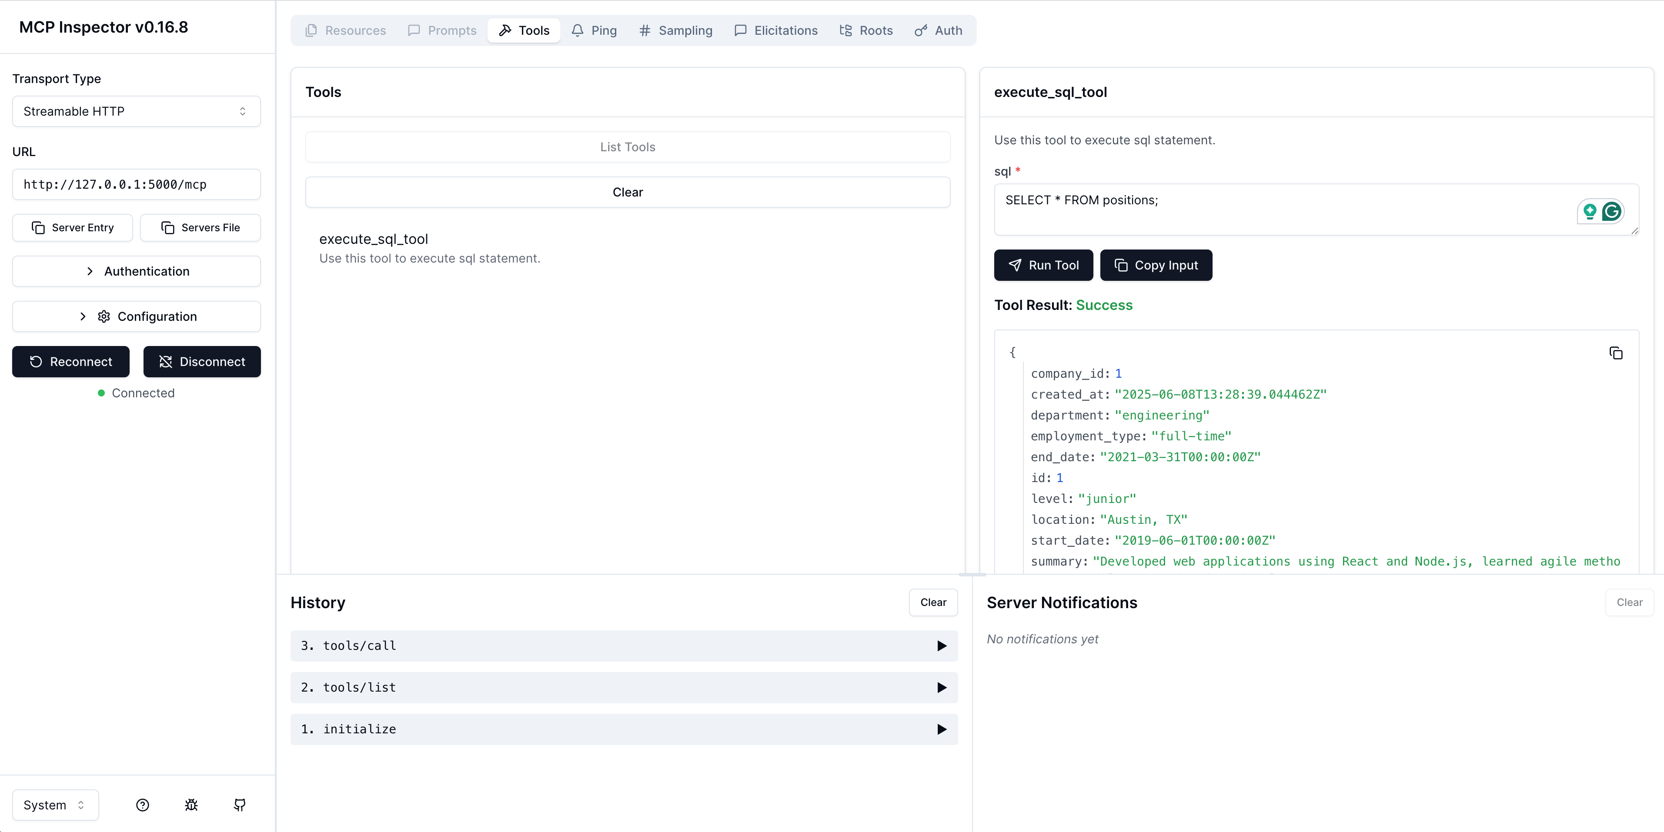Open the Transport Type dropdown
The height and width of the screenshot is (832, 1664).
(136, 111)
